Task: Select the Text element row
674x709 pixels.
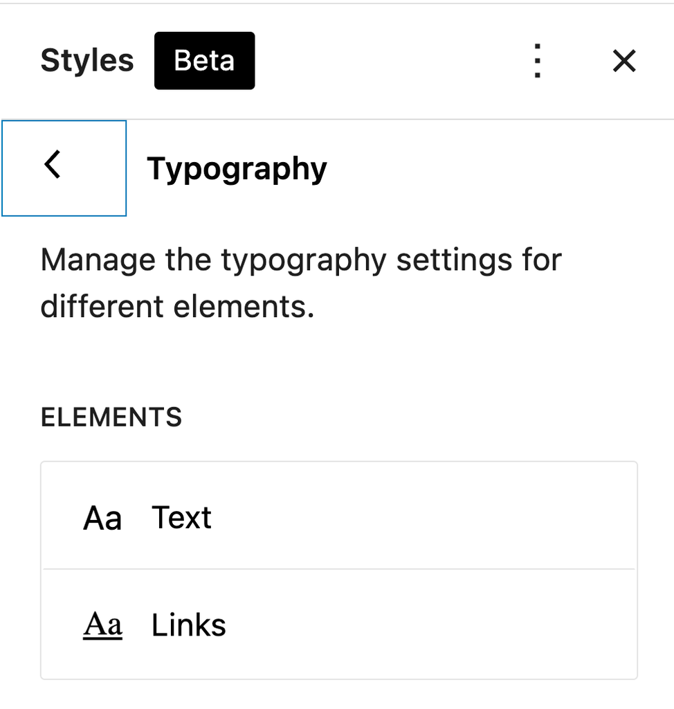Action: tap(338, 517)
